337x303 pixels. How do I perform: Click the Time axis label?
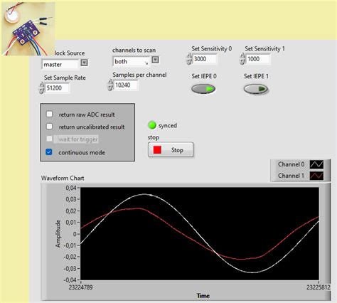[203, 296]
